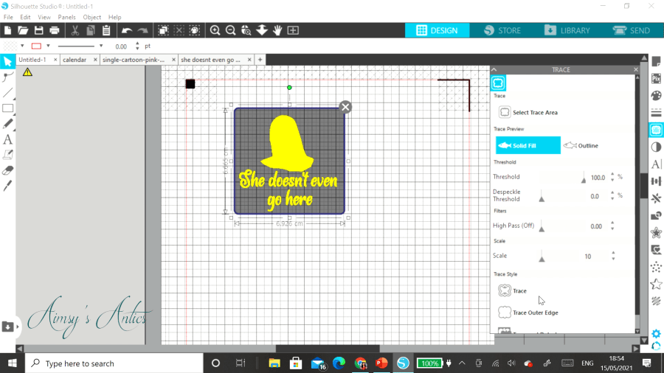Switch trace preview to Outline

[581, 145]
